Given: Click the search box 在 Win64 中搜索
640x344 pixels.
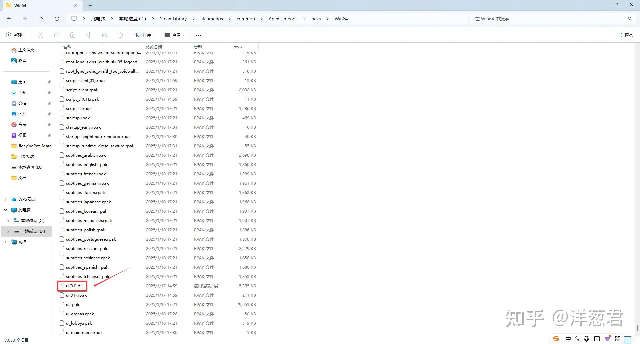Looking at the screenshot, I should tap(548, 19).
